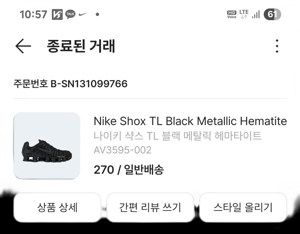Open the three-dot overflow menu

coord(277,46)
